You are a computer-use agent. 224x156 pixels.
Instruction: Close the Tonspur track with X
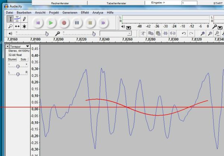point(8,46)
